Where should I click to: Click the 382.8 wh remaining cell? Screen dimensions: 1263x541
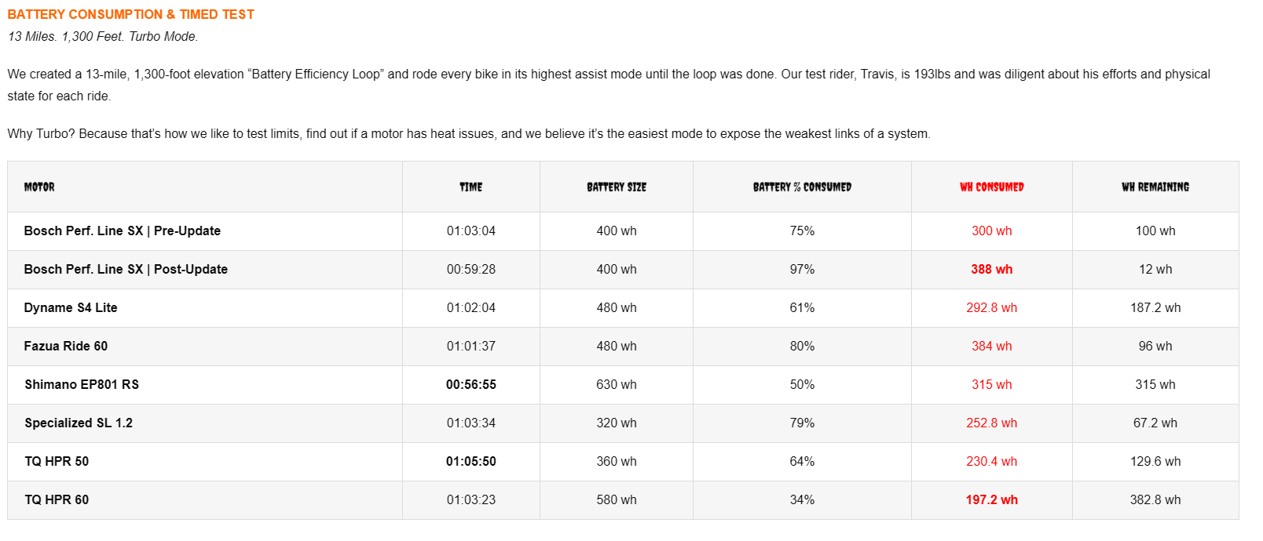pyautogui.click(x=1155, y=499)
